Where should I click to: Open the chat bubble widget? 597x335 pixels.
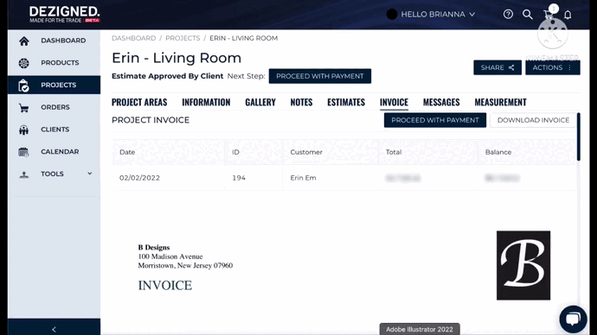(x=573, y=319)
